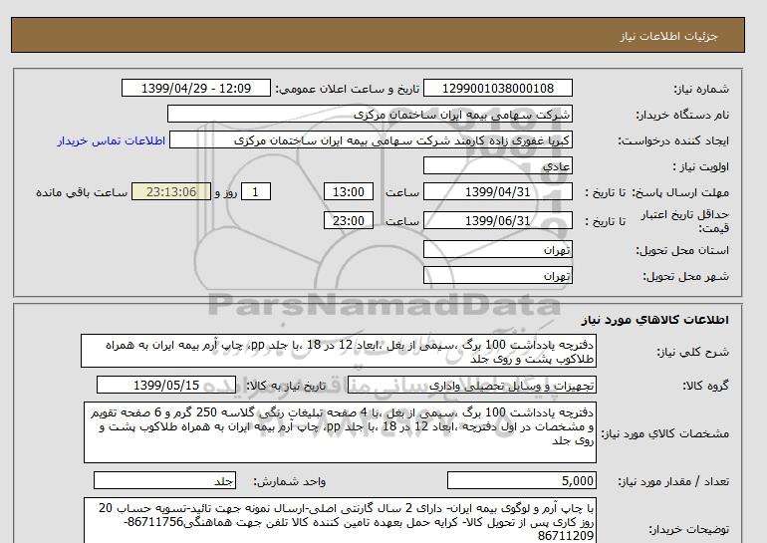
Task: Click the quantity field showing 5,000
Action: (x=521, y=481)
